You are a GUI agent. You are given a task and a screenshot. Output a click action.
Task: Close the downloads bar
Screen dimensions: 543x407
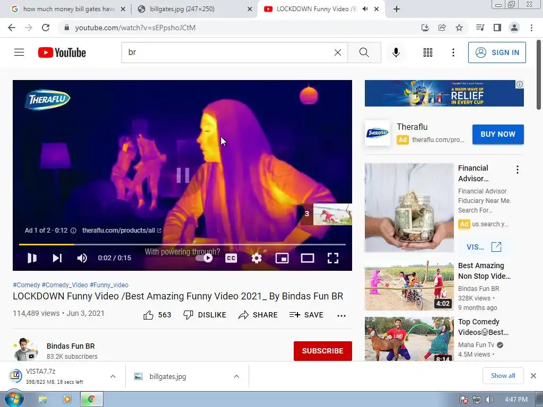pyautogui.click(x=533, y=376)
